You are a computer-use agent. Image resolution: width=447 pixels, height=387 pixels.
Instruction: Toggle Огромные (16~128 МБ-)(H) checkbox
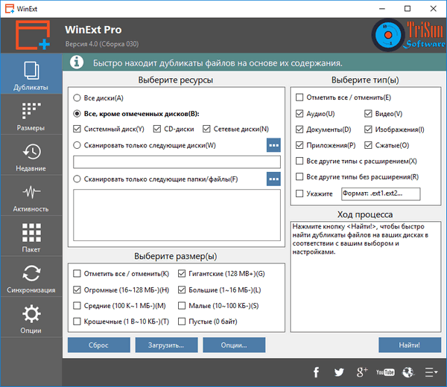point(77,290)
